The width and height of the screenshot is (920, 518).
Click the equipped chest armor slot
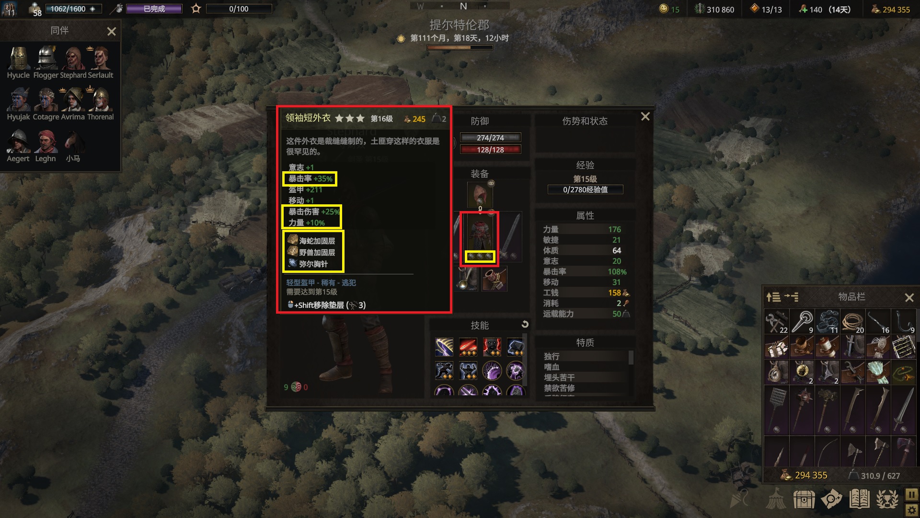480,238
